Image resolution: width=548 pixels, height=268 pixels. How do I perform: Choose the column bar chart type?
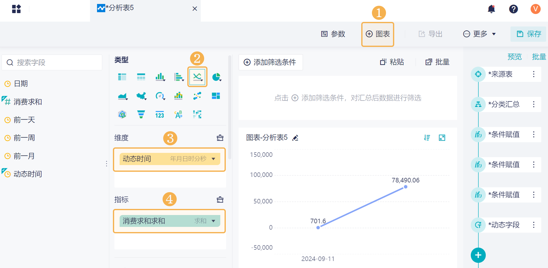coord(160,77)
